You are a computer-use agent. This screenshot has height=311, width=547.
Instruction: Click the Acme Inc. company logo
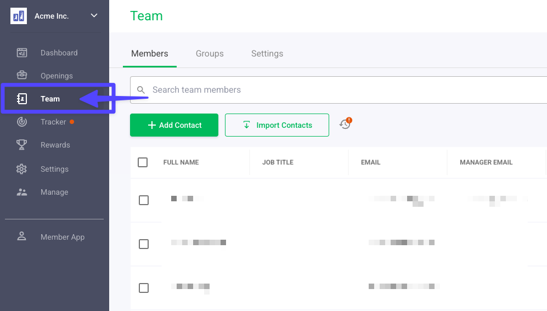pos(19,16)
